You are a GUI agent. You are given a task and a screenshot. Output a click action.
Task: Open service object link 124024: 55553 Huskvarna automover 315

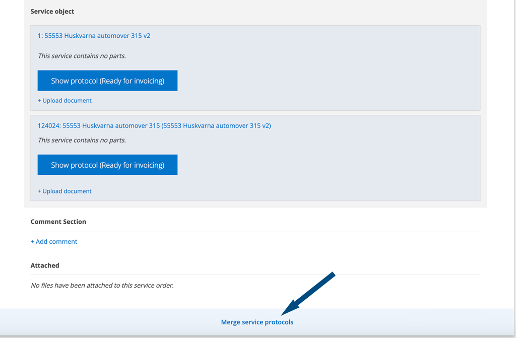click(x=154, y=125)
